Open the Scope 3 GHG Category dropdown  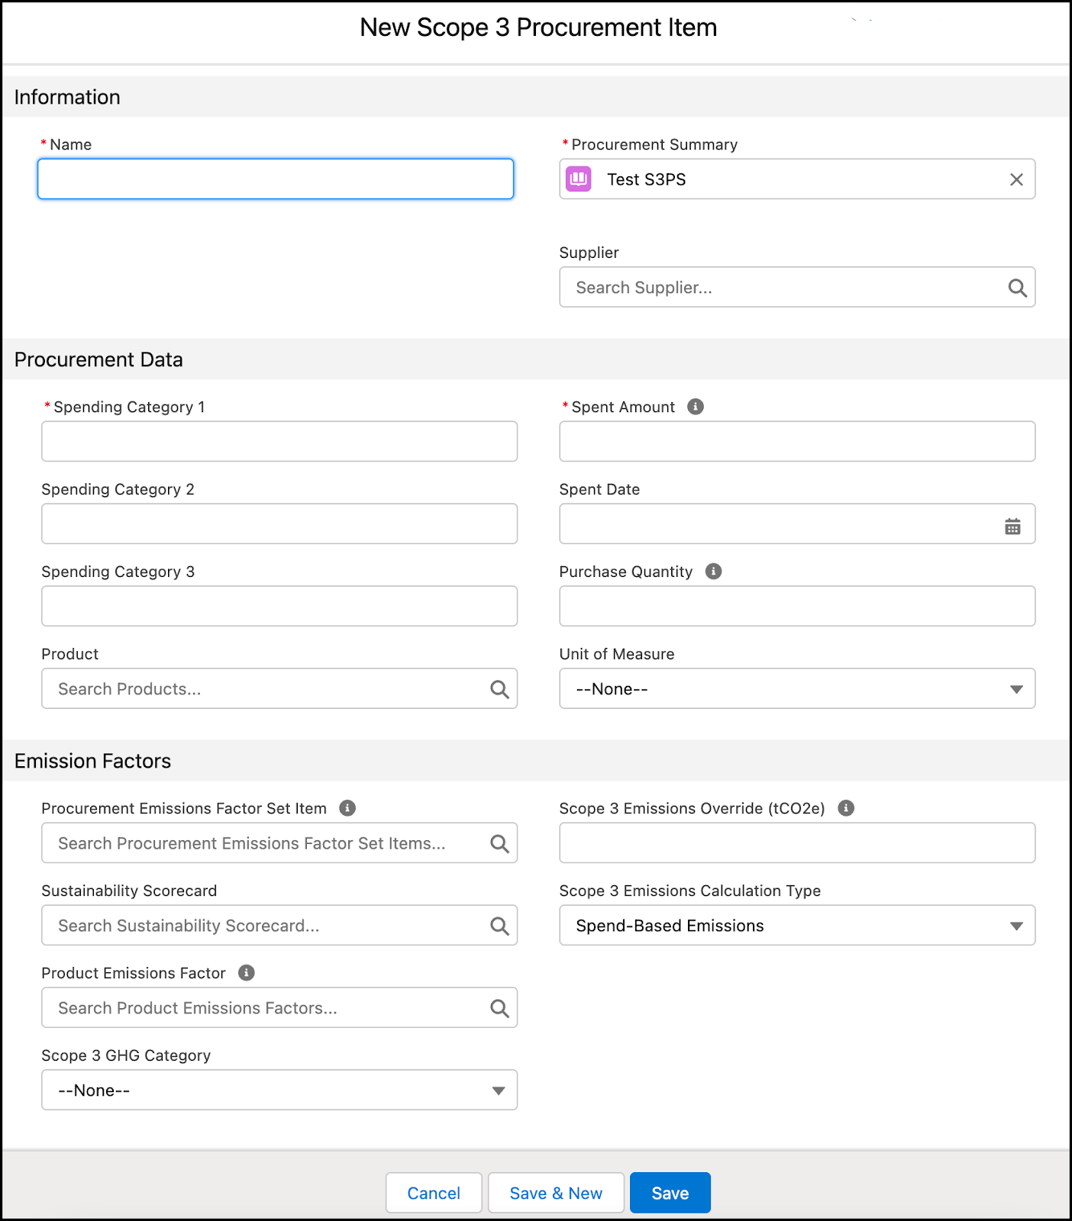pos(279,1091)
